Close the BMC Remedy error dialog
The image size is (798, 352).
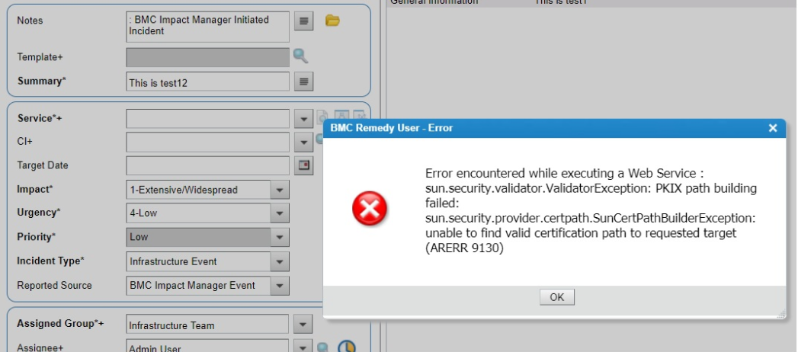[x=773, y=128]
